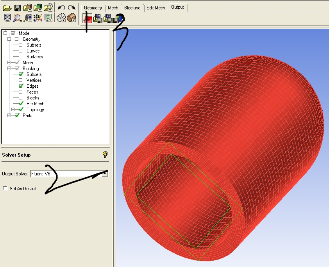This screenshot has width=329, height=267.
Task: Uncheck the Pre-Mesh checkbox
Action: click(21, 103)
